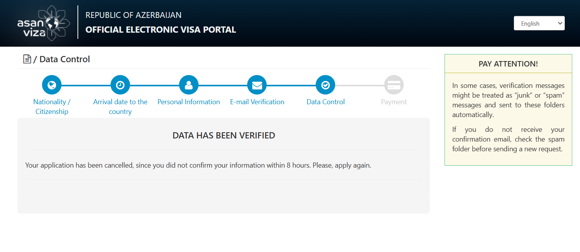Click the application cancelled message text
The height and width of the screenshot is (252, 580).
click(x=198, y=165)
